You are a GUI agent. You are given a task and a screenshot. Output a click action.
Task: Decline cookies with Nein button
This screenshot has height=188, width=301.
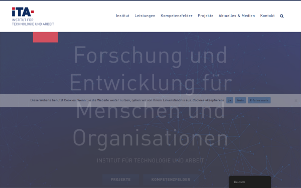click(240, 100)
